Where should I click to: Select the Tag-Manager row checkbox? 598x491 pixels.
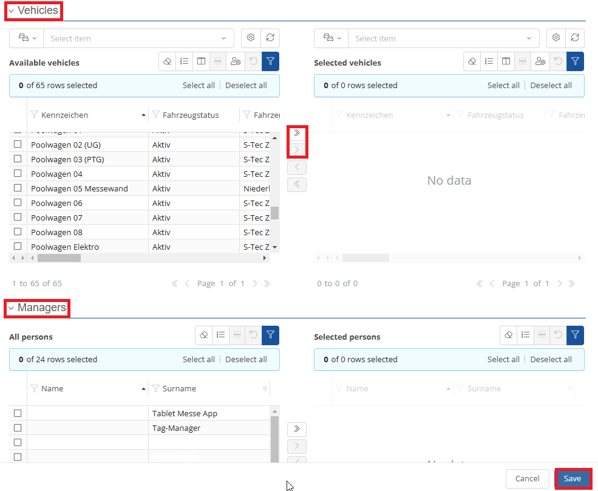click(x=18, y=428)
